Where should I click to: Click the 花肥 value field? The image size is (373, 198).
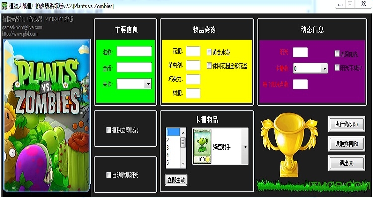[x=193, y=51]
